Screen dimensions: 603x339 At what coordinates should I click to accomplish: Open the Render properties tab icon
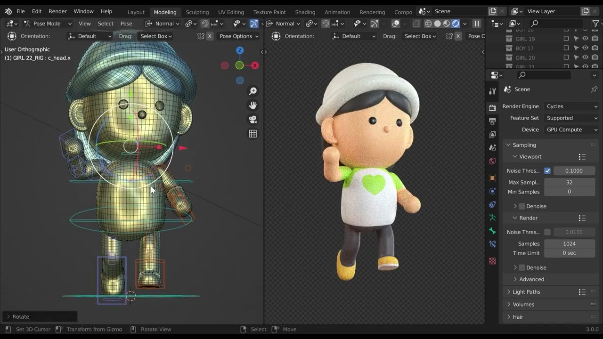pyautogui.click(x=492, y=108)
